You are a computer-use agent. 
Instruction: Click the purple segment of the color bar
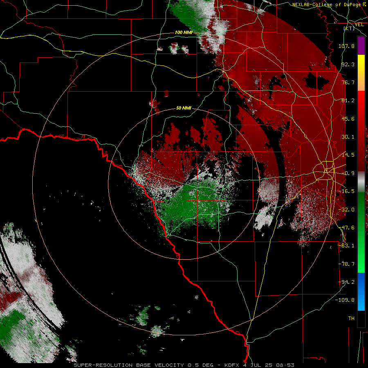click(361, 45)
